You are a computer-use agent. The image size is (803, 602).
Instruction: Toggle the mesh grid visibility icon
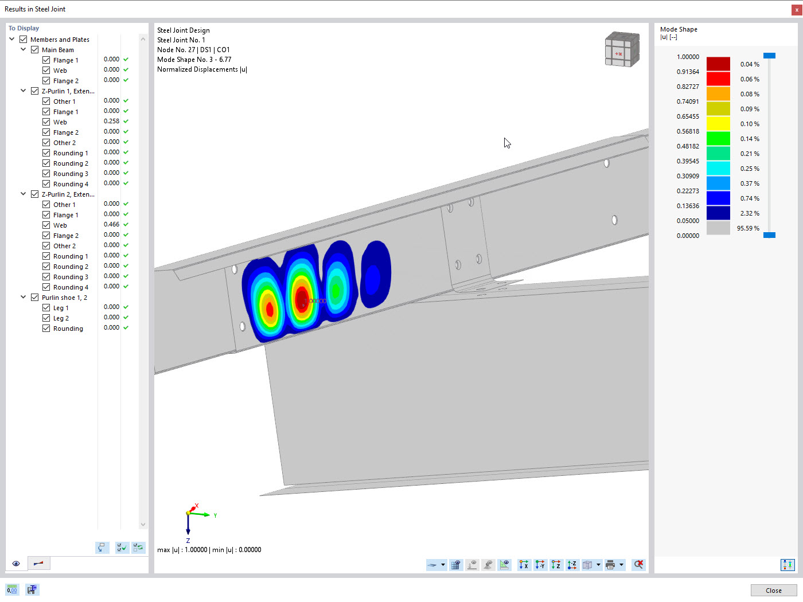coord(456,565)
